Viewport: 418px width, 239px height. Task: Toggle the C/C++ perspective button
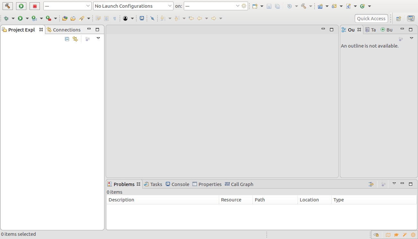[411, 19]
